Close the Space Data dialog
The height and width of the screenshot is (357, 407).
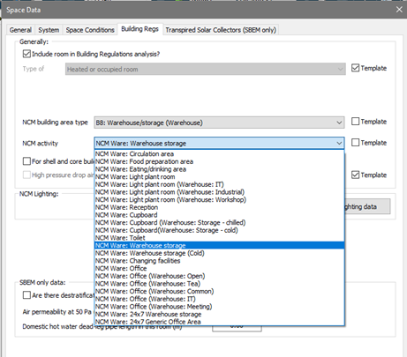(399, 10)
